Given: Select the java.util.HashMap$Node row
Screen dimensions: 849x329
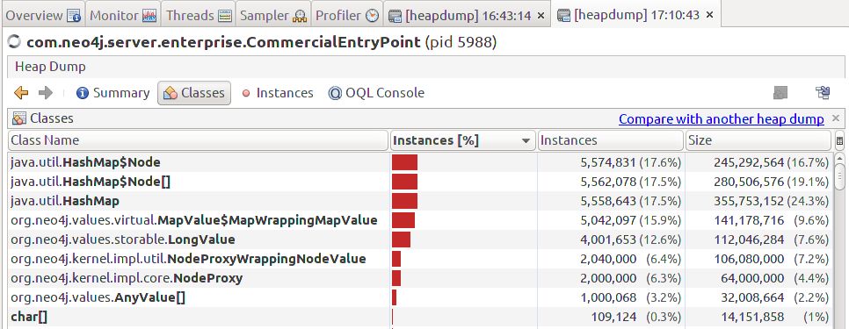Looking at the screenshot, I should [421, 162].
